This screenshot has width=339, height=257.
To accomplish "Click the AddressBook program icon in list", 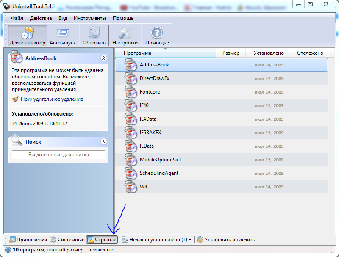I will click(131, 65).
